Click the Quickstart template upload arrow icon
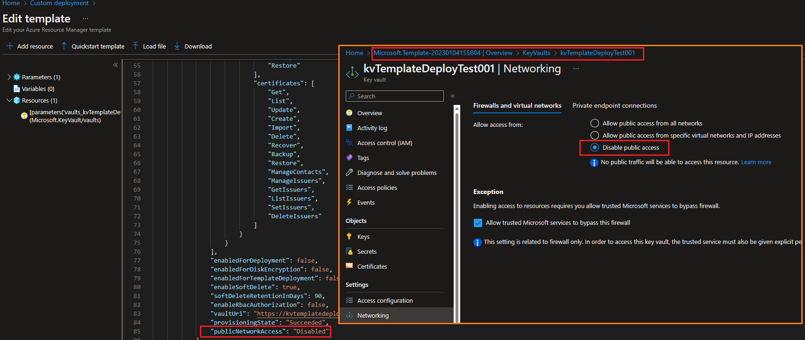 click(x=64, y=46)
